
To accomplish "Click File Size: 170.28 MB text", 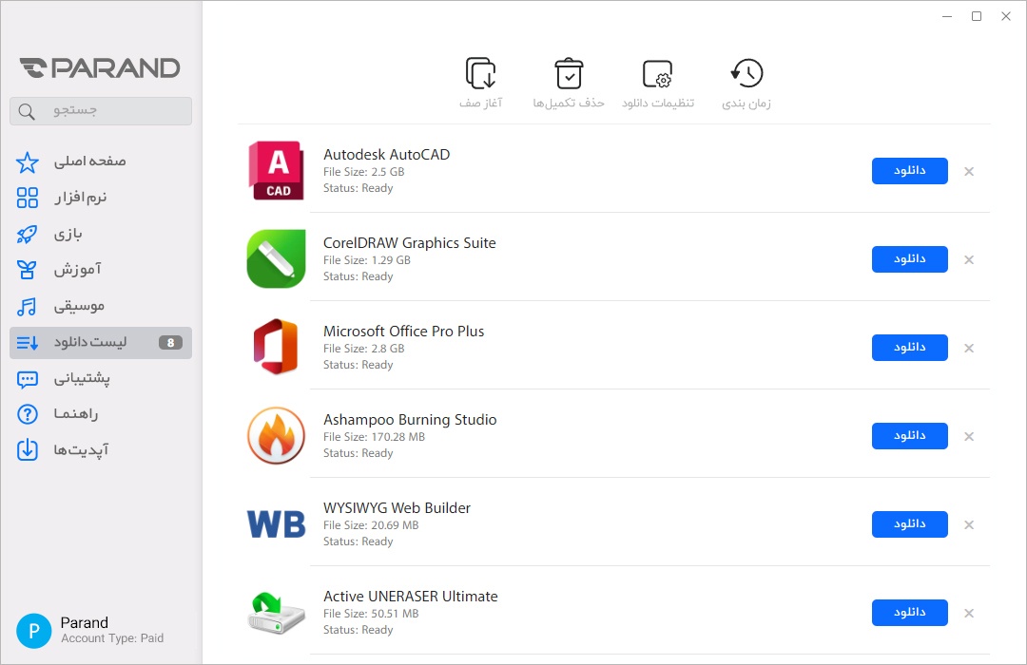I will click(374, 437).
